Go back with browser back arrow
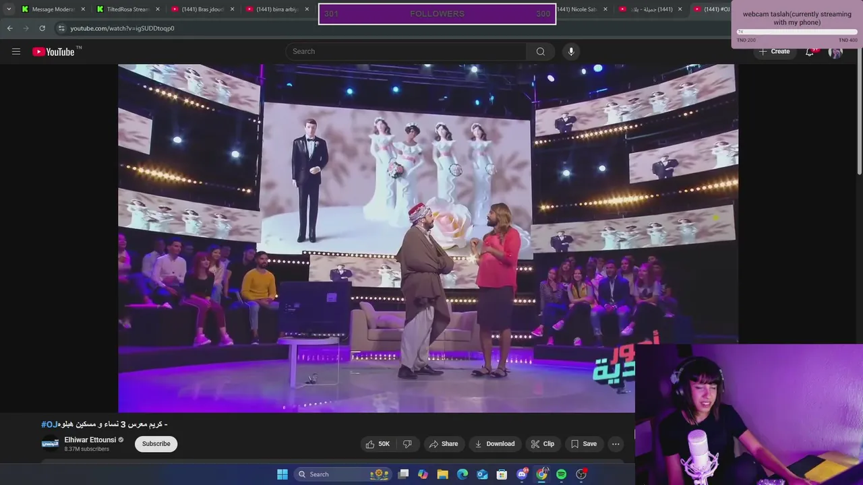This screenshot has width=863, height=485. (9, 28)
